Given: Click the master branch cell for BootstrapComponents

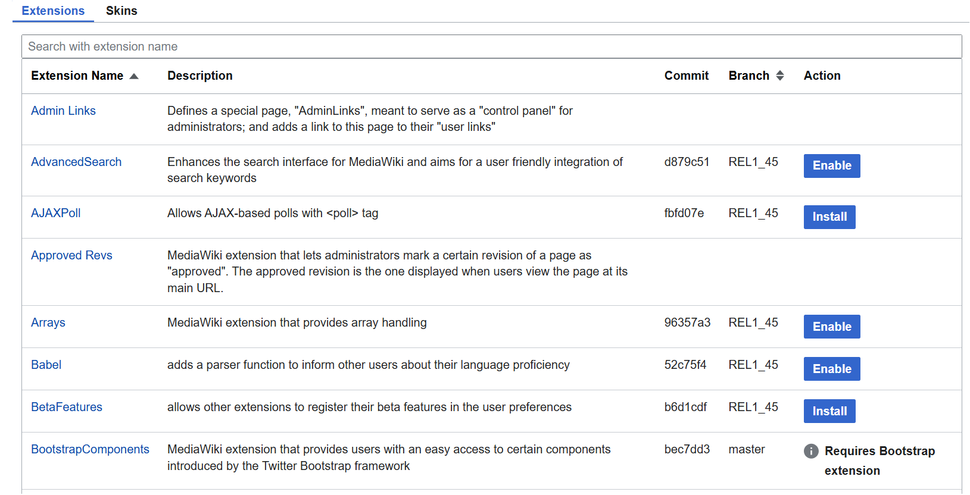Looking at the screenshot, I should (x=747, y=449).
